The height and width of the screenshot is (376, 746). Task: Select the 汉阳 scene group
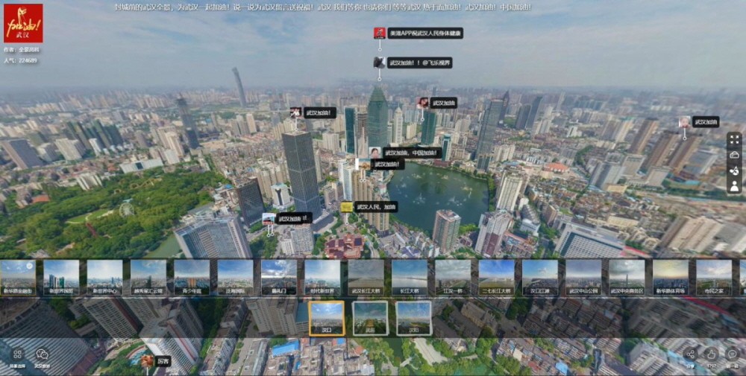coord(413,318)
